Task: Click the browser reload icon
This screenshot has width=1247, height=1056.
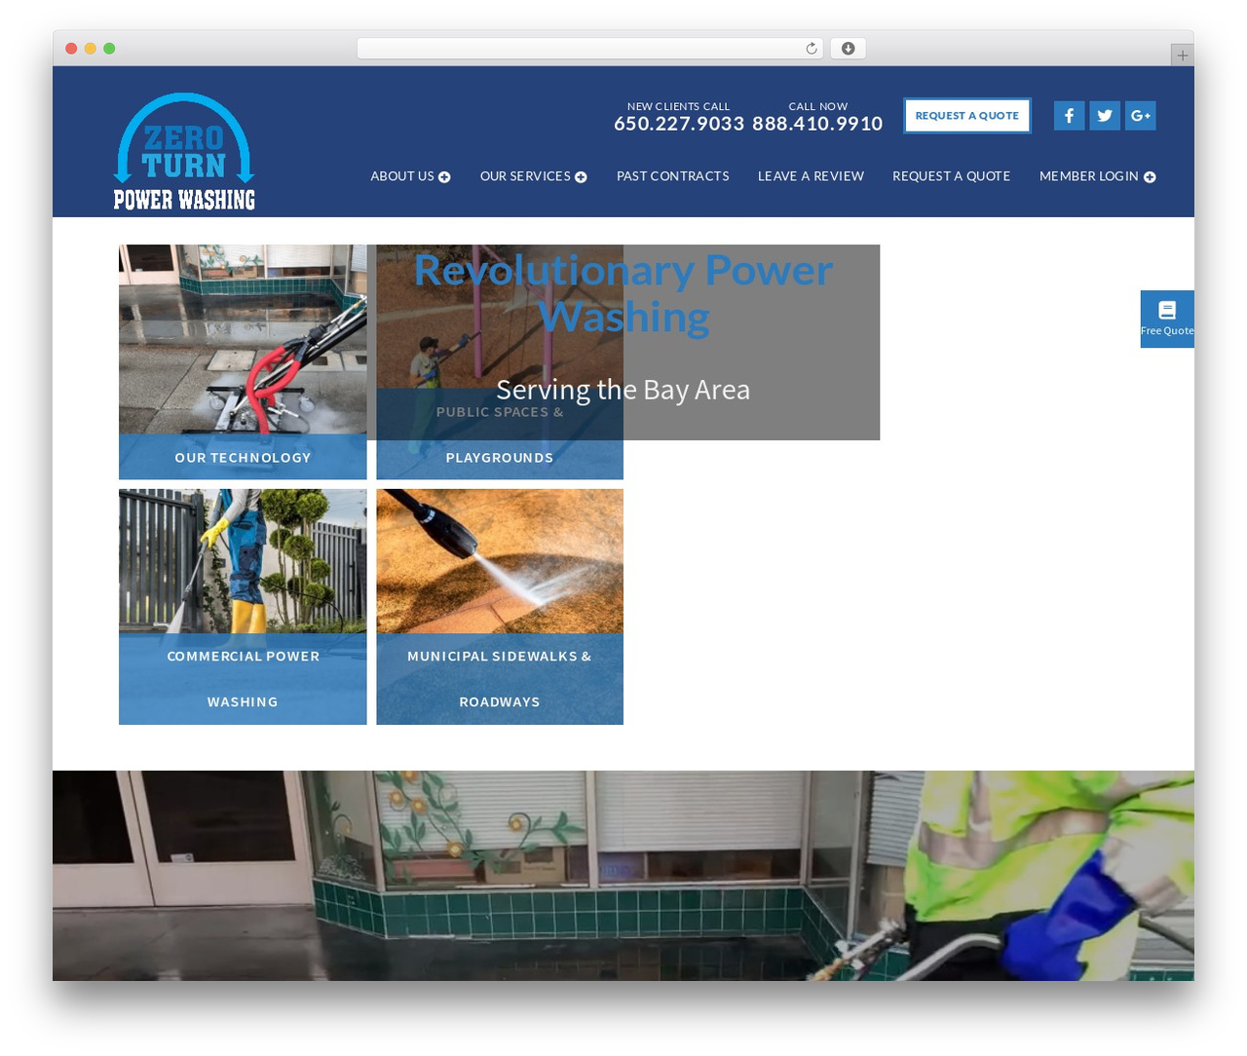Action: pyautogui.click(x=812, y=49)
